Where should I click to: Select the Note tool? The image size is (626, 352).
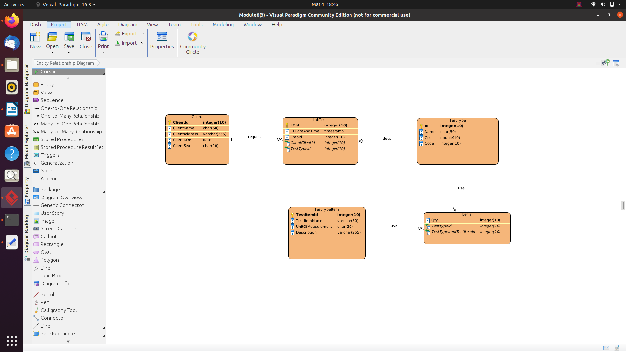coord(46,170)
